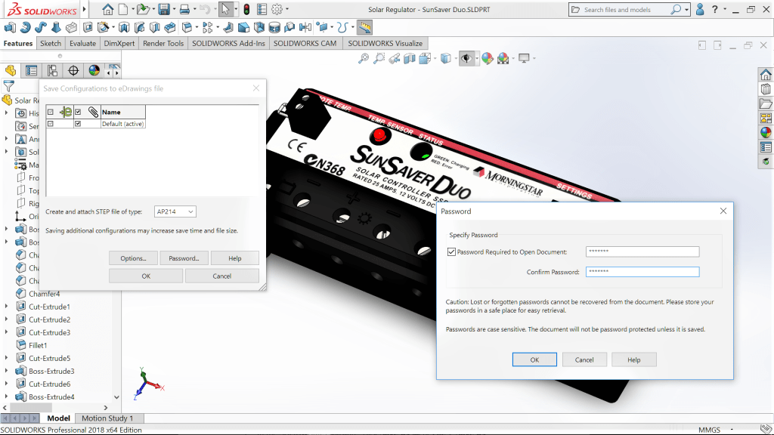Open the Options gear icon
This screenshot has height=435, width=774.
coord(277,10)
